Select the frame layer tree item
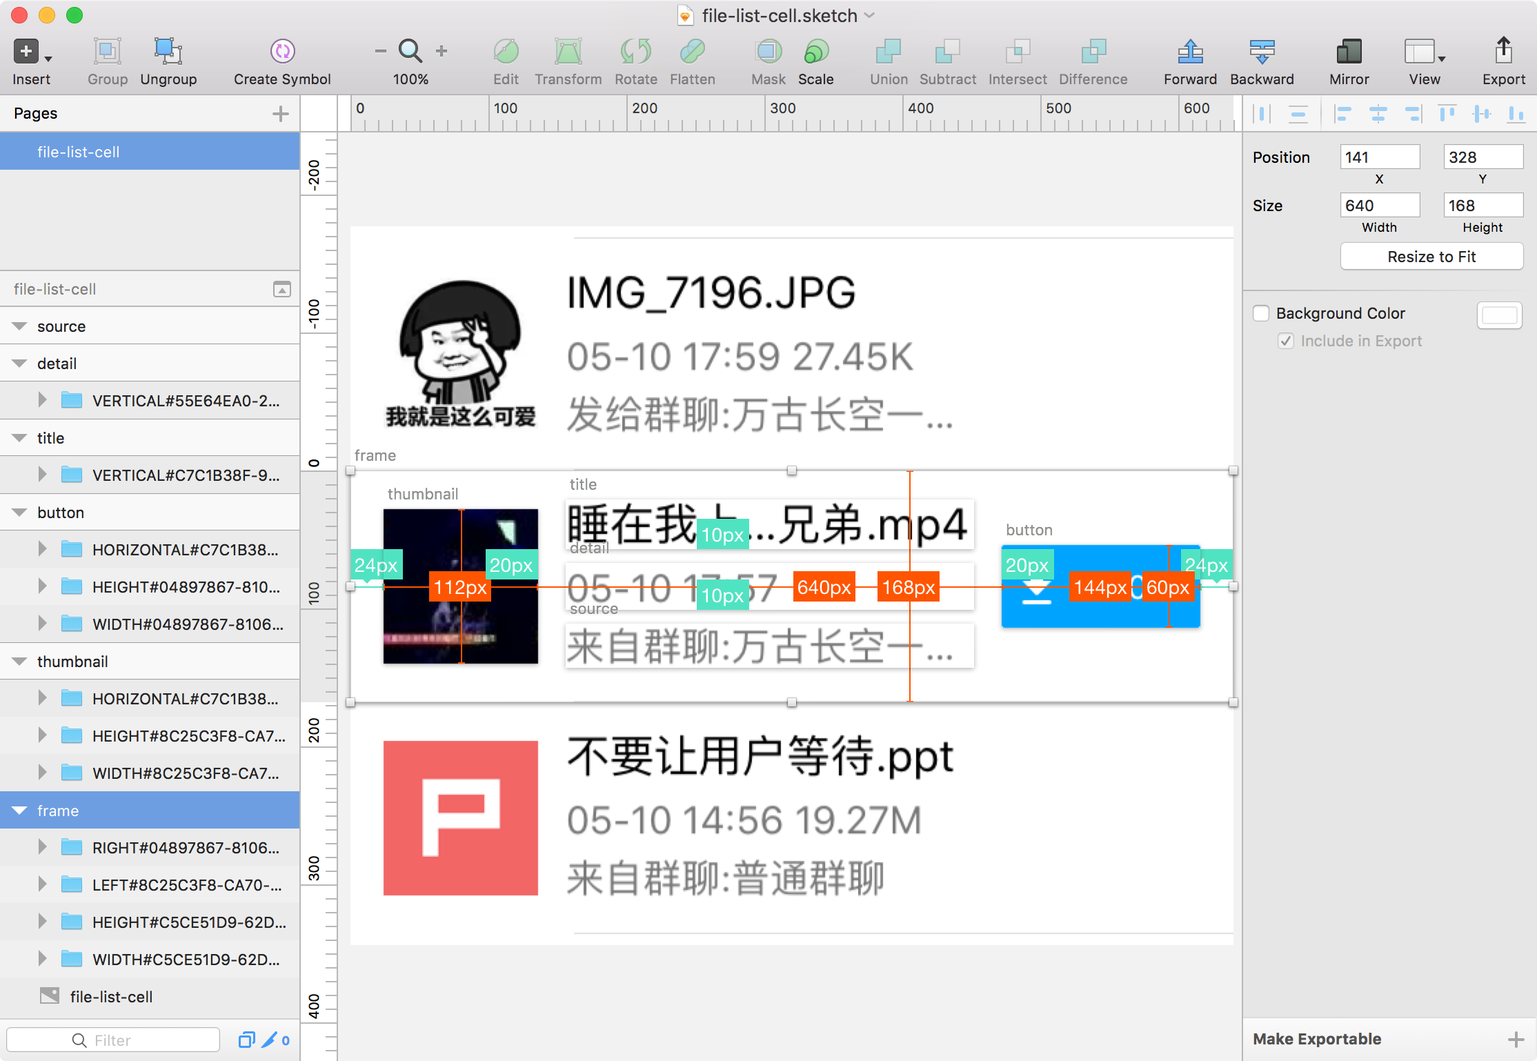 pyautogui.click(x=59, y=810)
